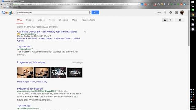Open the RTÉ Podcast bookmark
Image resolution: width=196 pixels, height=110 pixels.
pos(13,7)
